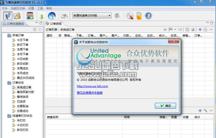
Task: Select the 快递单打印状态 folder node
Action: click(20, 116)
